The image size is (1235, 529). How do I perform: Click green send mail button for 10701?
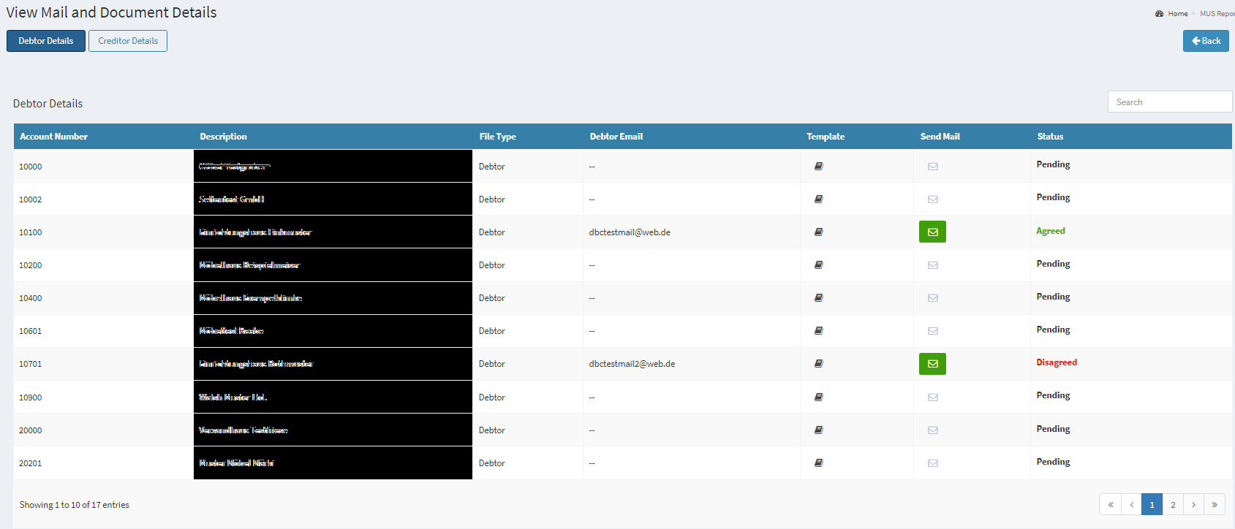pos(932,364)
